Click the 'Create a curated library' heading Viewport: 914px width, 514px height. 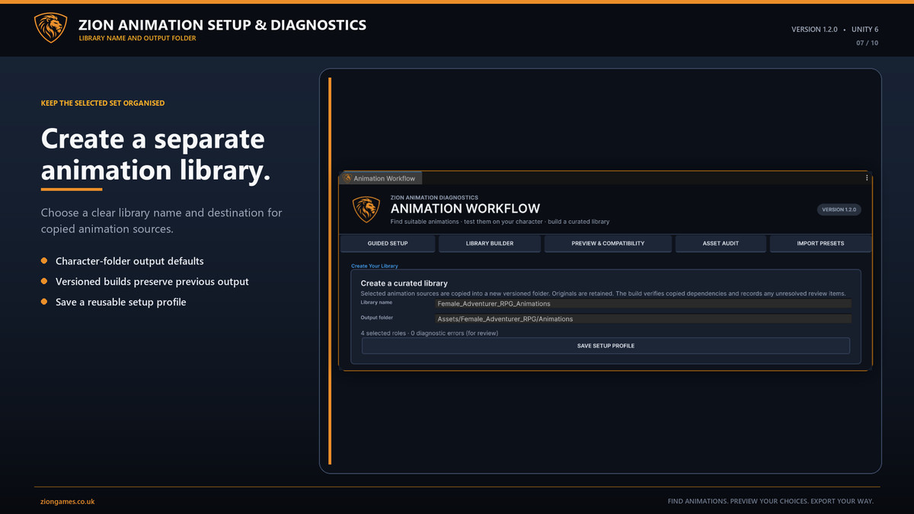[x=404, y=283]
